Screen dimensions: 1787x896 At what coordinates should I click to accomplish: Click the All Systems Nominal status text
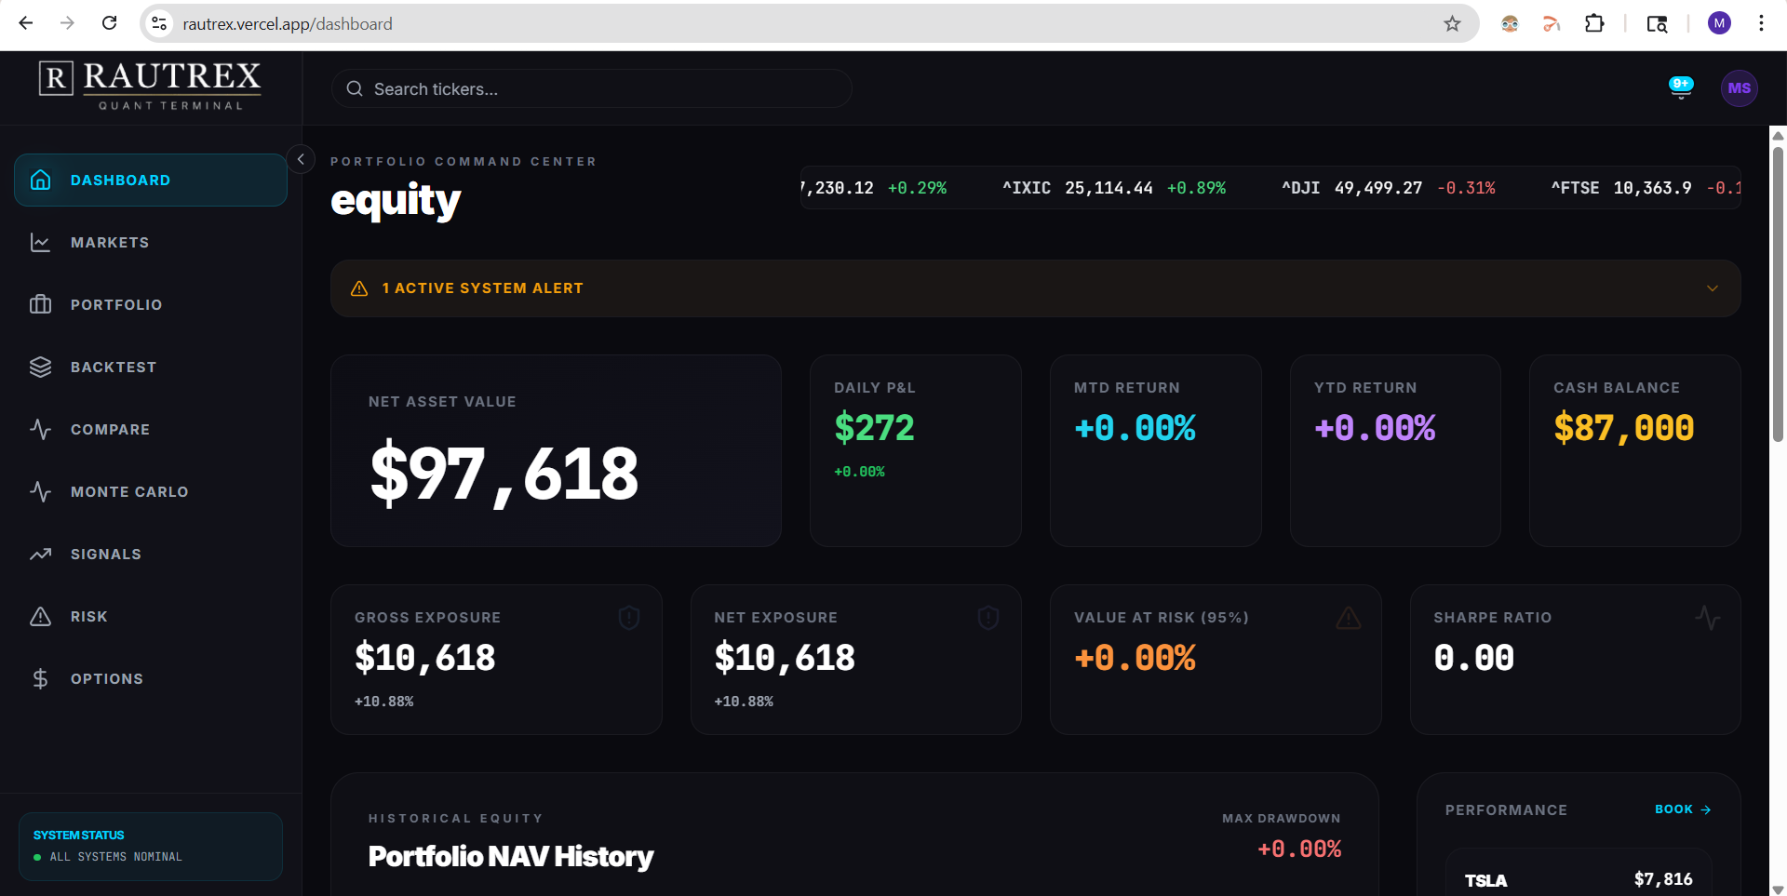tap(116, 857)
